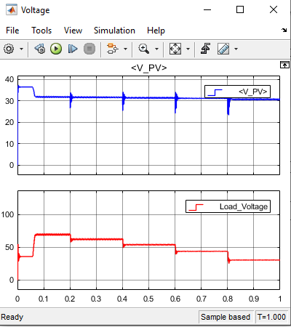The height and width of the screenshot is (327, 291).
Task: Open the Tools menu
Action: coord(41,31)
